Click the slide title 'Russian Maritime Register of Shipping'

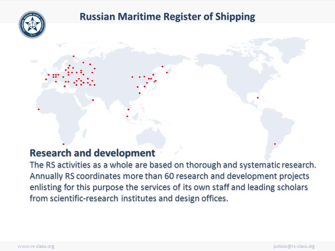click(167, 17)
